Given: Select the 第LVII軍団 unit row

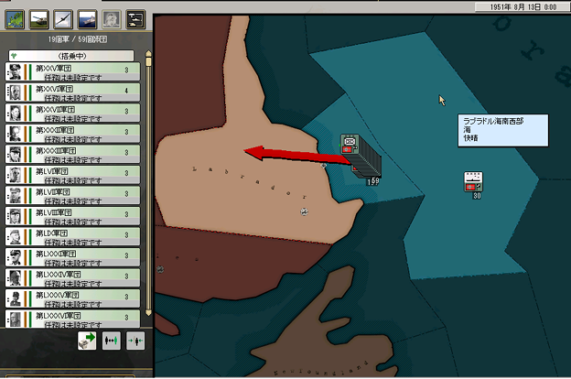Looking at the screenshot, I should (x=72, y=195).
